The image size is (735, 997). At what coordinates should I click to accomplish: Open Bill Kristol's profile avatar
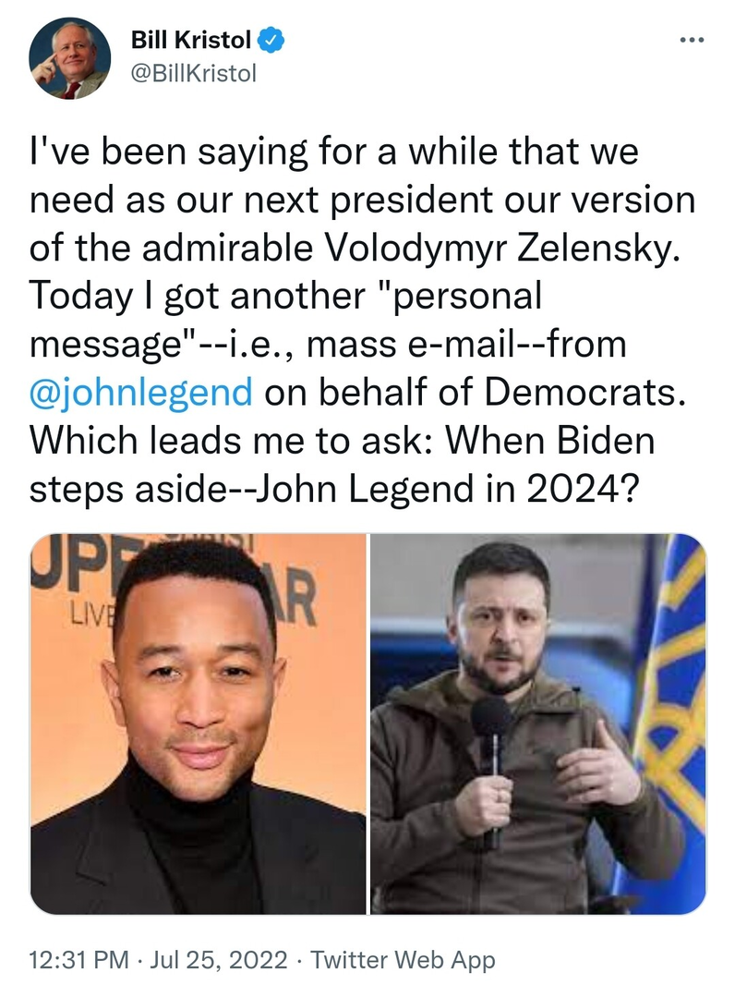[70, 59]
